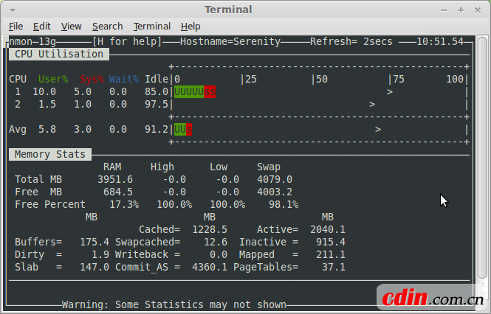
Task: Click the Free Percent row label
Action: pos(50,204)
